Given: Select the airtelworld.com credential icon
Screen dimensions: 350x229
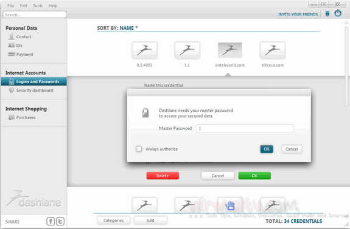Looking at the screenshot, I should (229, 50).
